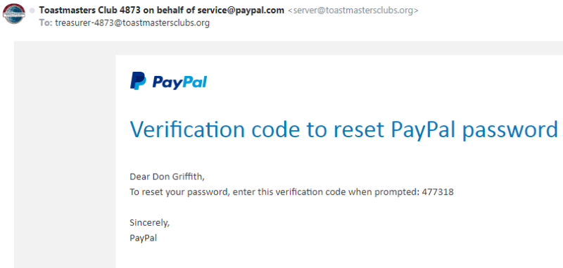Click the PayPal double-P logo icon
The height and width of the screenshot is (268, 563).
[138, 81]
